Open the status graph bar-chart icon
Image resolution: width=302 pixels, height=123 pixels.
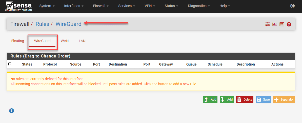coord(275,24)
